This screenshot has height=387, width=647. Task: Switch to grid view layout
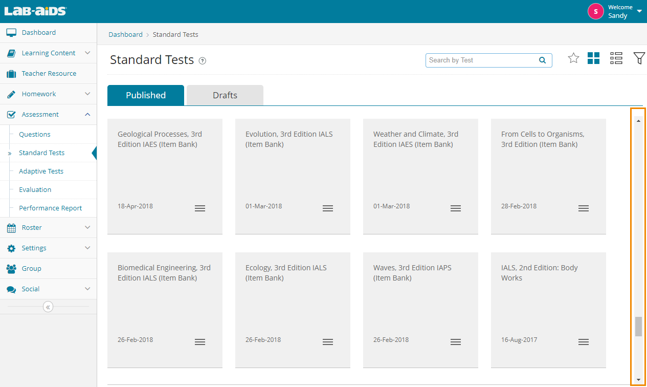[593, 58]
